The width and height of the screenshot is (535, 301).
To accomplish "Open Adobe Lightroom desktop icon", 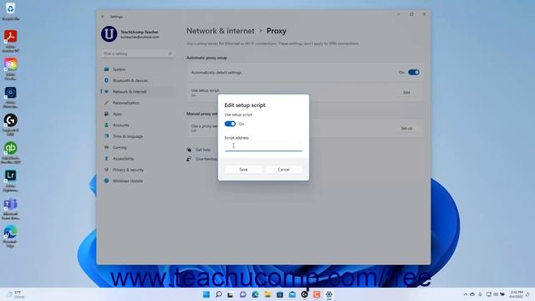I will click(11, 181).
